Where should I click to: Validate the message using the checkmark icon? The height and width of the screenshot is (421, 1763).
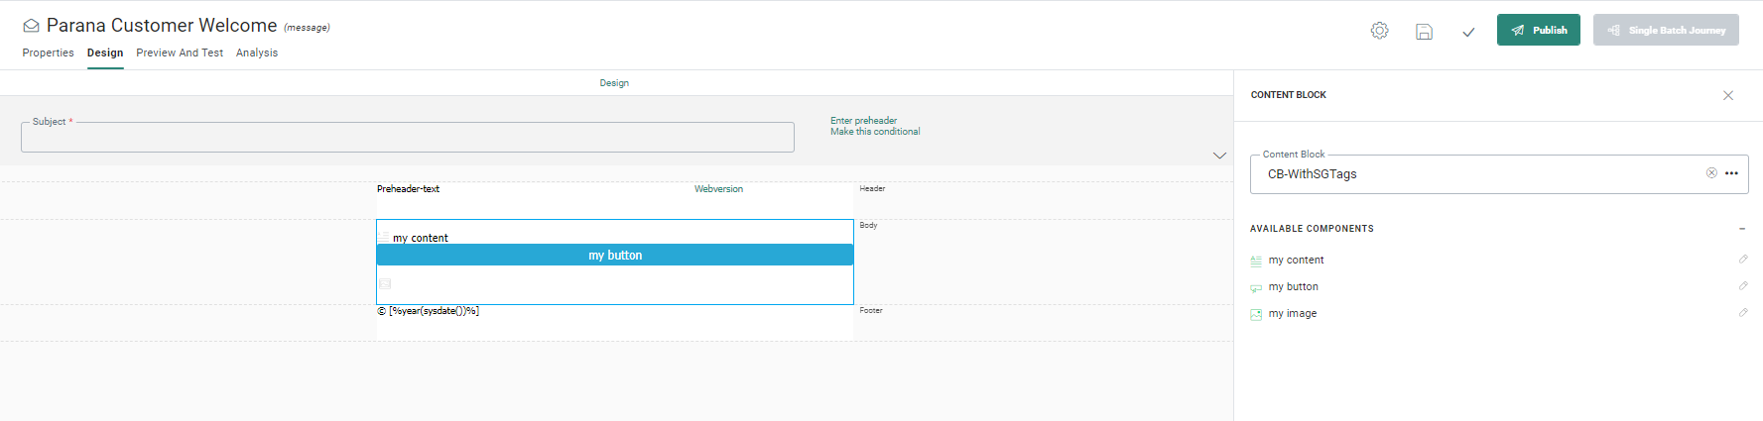coord(1468,32)
